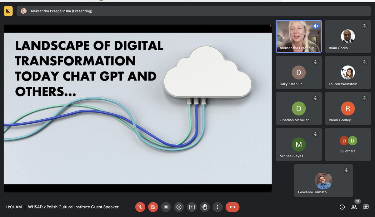Open more options three-dot menu
375x217 pixels.
217,207
